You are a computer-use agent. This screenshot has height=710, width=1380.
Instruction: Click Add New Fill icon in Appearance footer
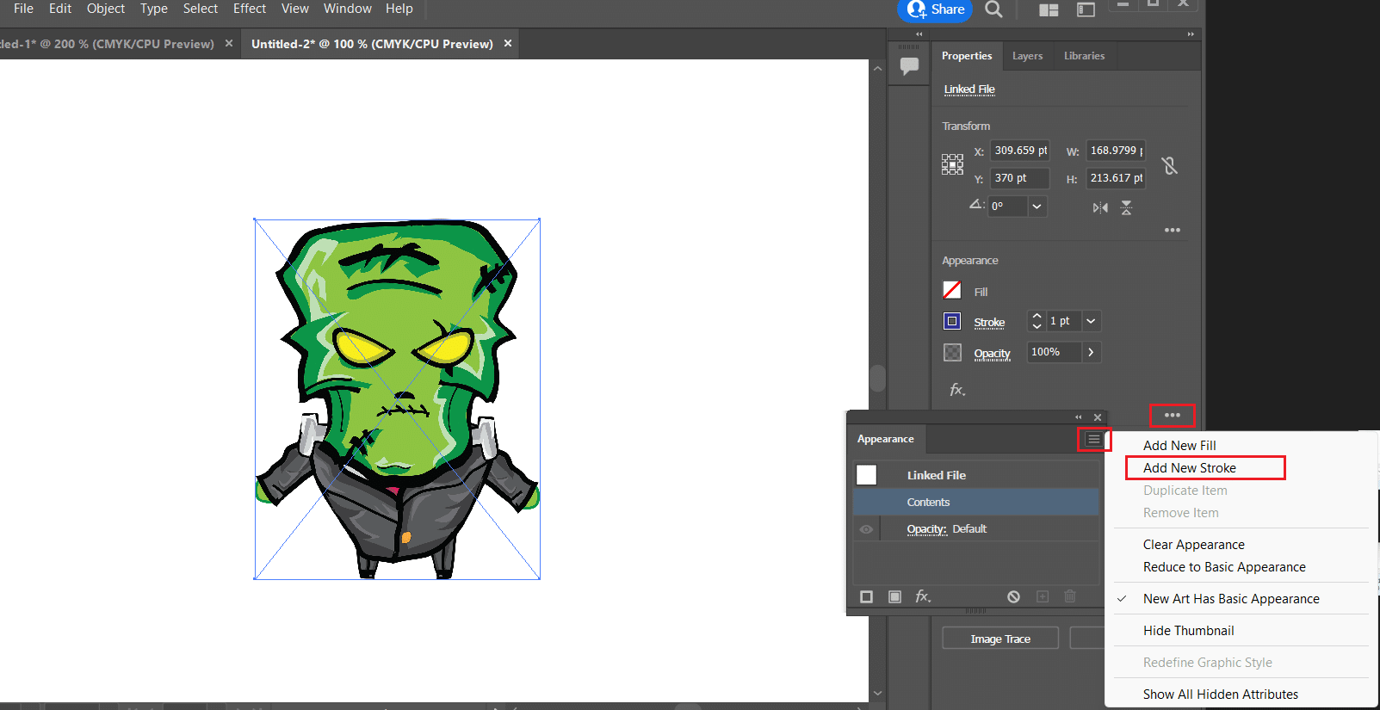click(894, 596)
